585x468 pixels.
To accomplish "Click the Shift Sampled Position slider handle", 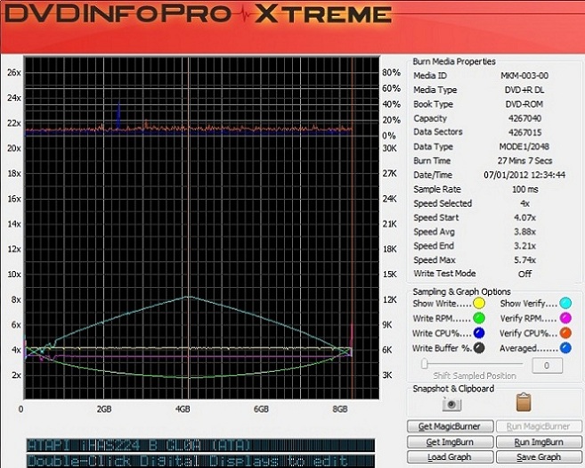I will (x=427, y=364).
